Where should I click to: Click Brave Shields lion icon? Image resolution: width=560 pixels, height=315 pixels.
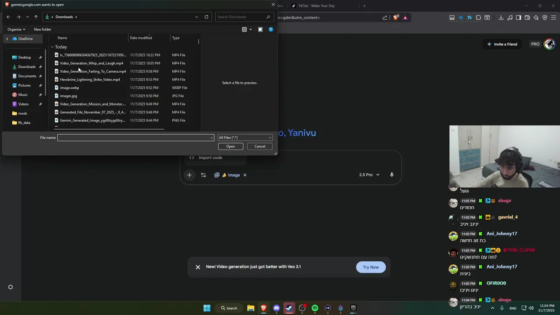[396, 17]
